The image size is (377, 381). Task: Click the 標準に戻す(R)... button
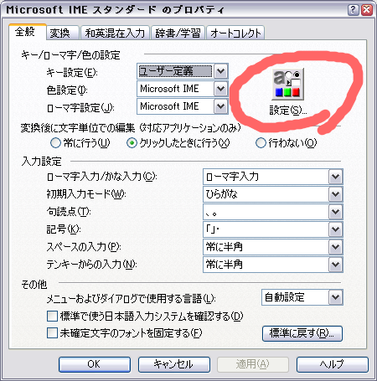(x=302, y=333)
